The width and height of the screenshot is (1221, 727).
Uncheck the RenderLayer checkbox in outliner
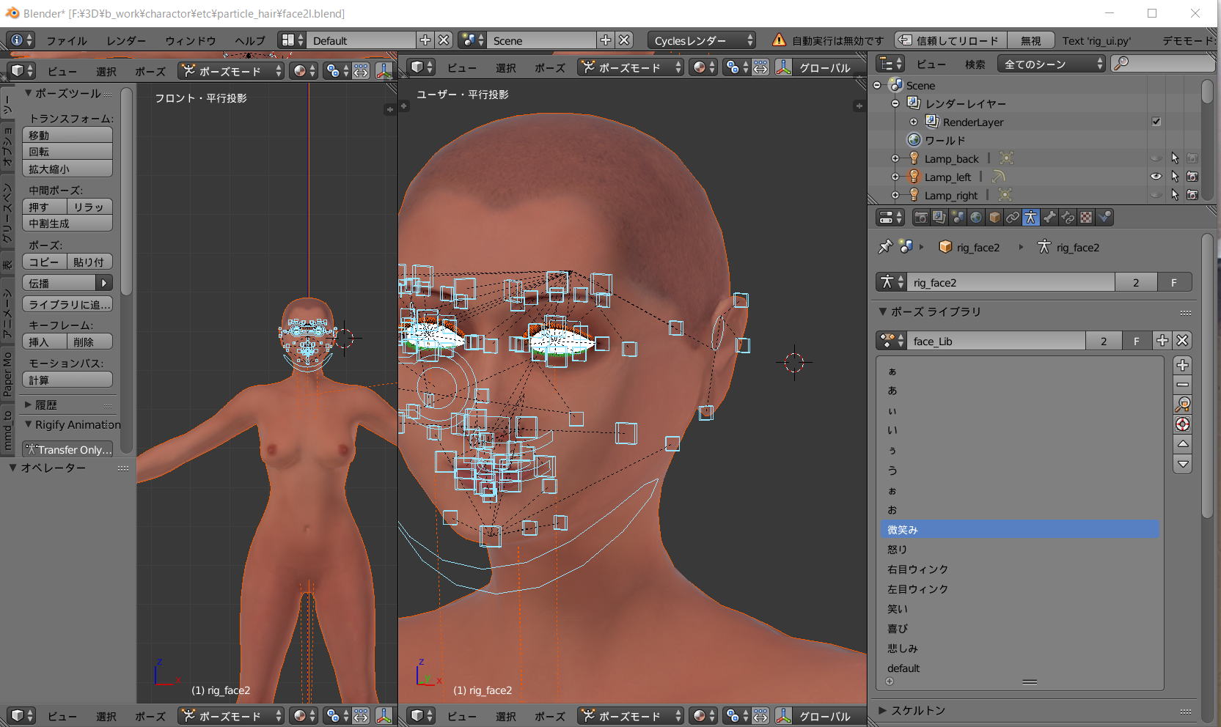(x=1156, y=122)
